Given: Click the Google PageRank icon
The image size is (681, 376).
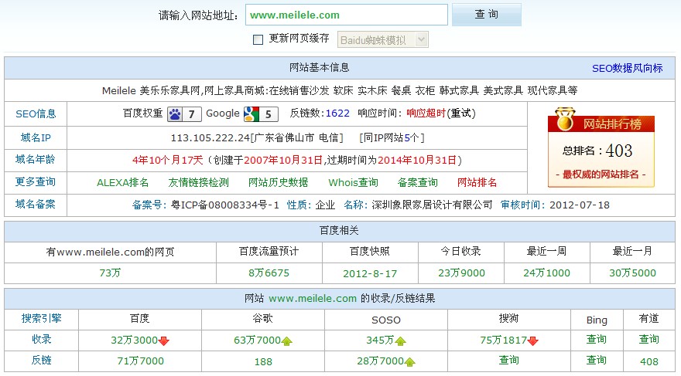Looking at the screenshot, I should (x=251, y=114).
